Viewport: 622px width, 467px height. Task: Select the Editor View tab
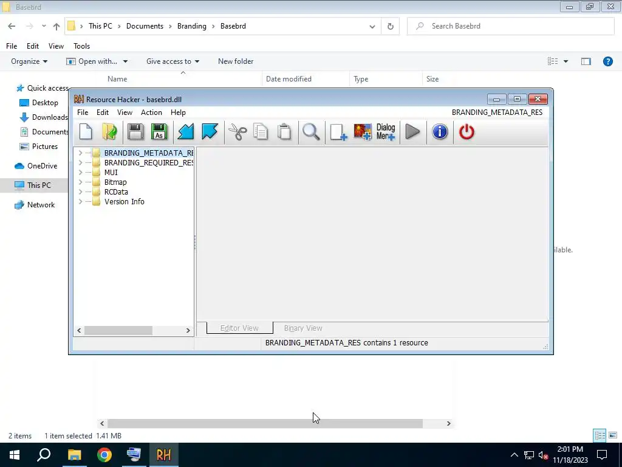[x=239, y=328]
